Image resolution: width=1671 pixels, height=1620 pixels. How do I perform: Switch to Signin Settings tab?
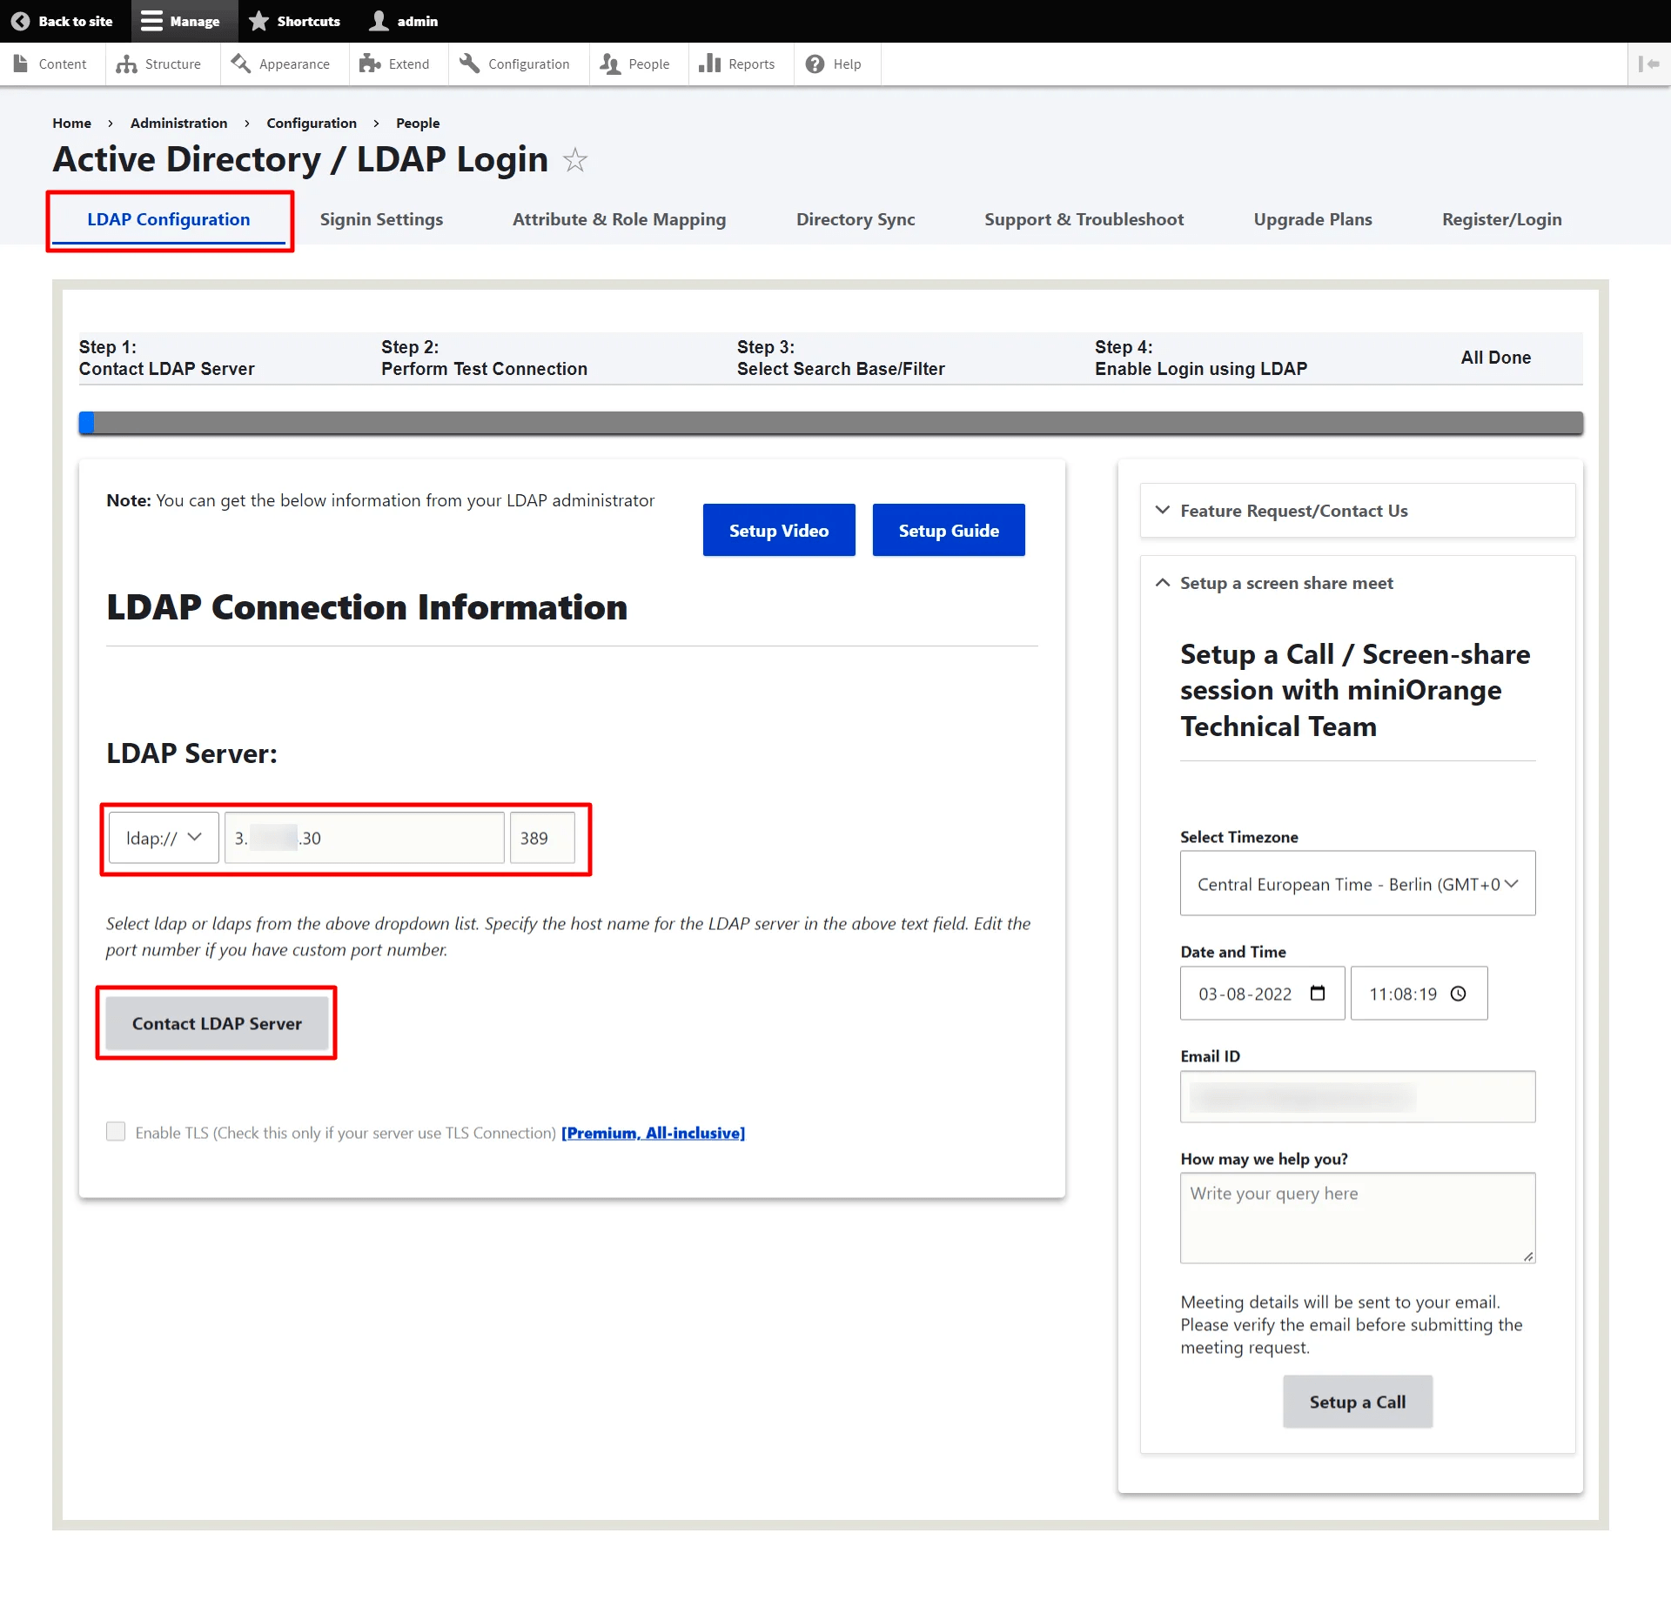tap(380, 219)
